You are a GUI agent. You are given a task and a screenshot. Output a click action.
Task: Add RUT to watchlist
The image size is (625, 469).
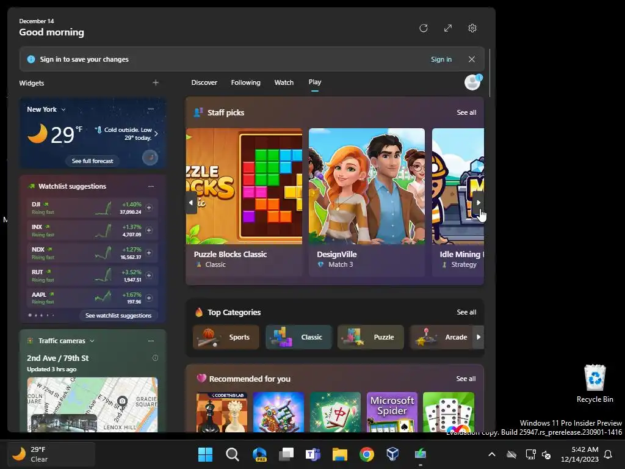pos(149,275)
